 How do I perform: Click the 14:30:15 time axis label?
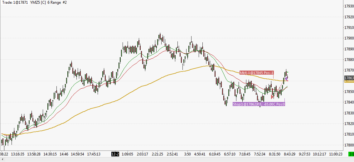[50, 154]
